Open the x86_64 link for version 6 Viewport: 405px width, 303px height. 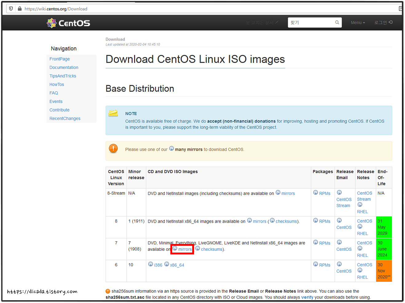[x=177, y=265]
